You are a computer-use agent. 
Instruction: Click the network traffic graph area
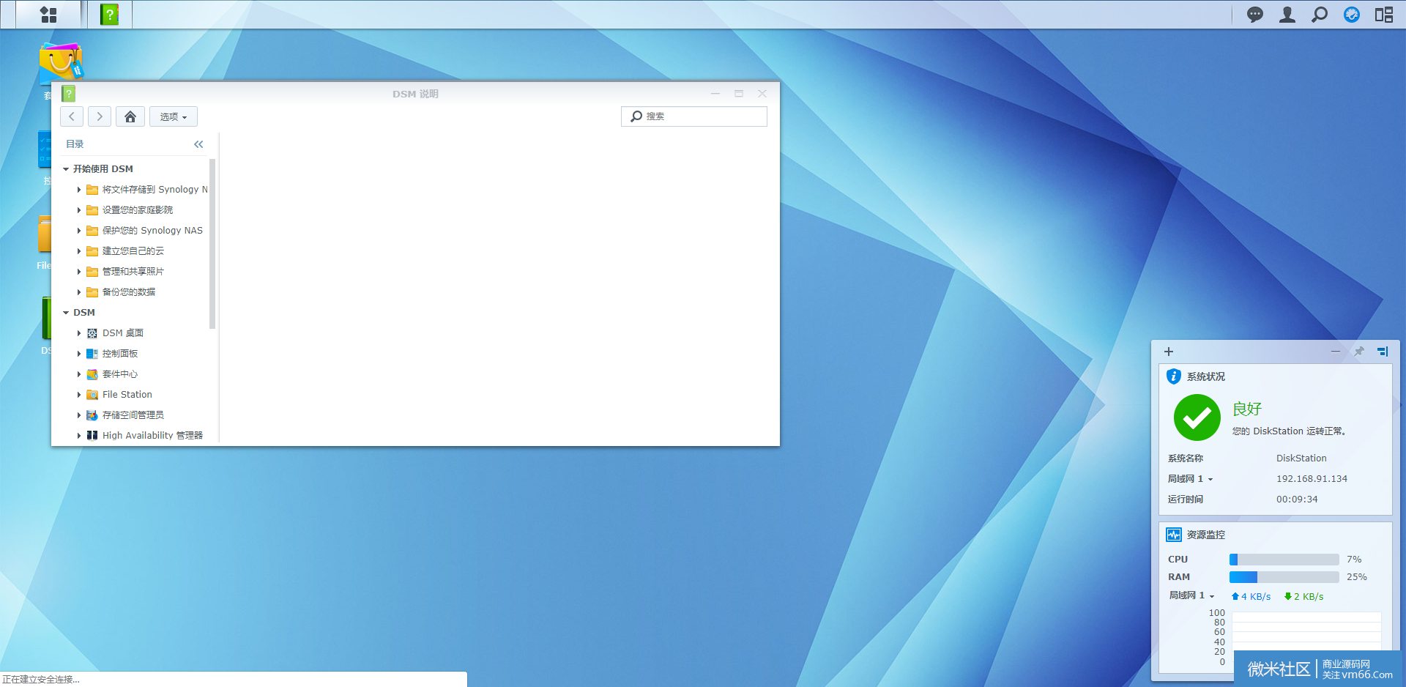(1306, 637)
